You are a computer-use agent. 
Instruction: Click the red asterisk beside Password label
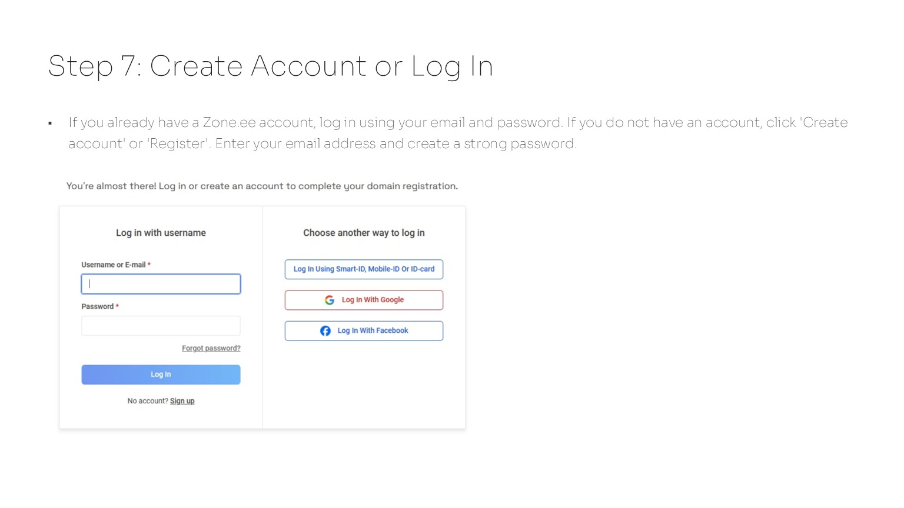click(x=117, y=306)
